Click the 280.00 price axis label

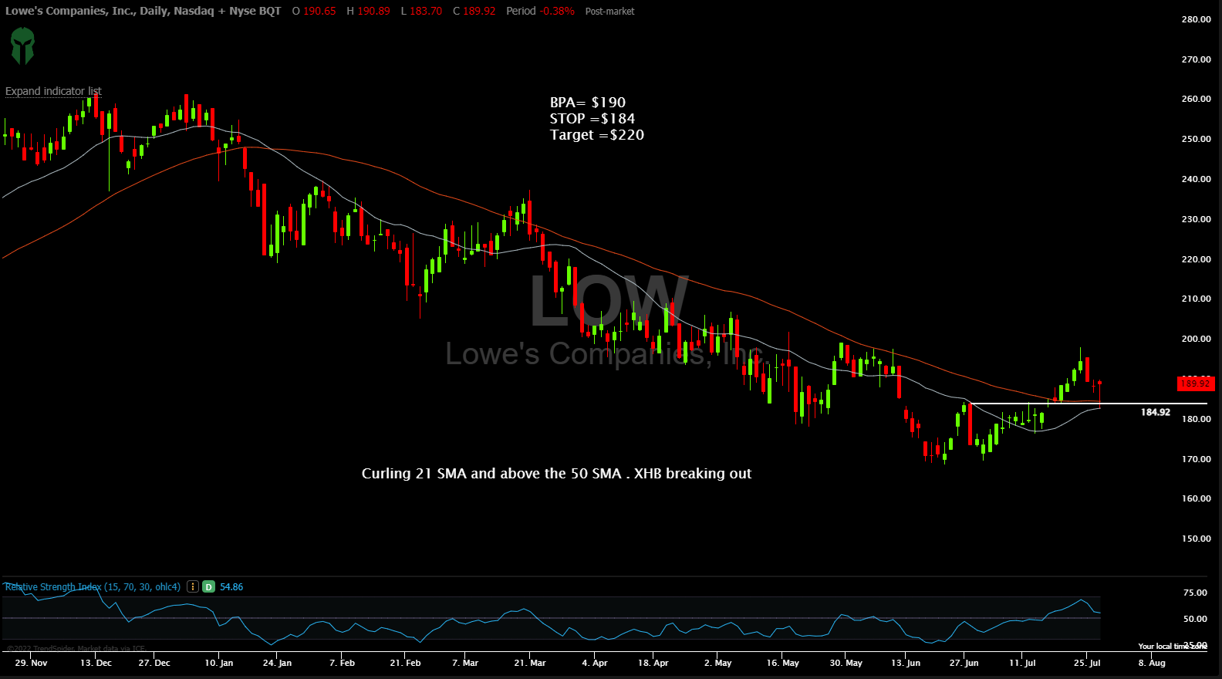(1196, 19)
